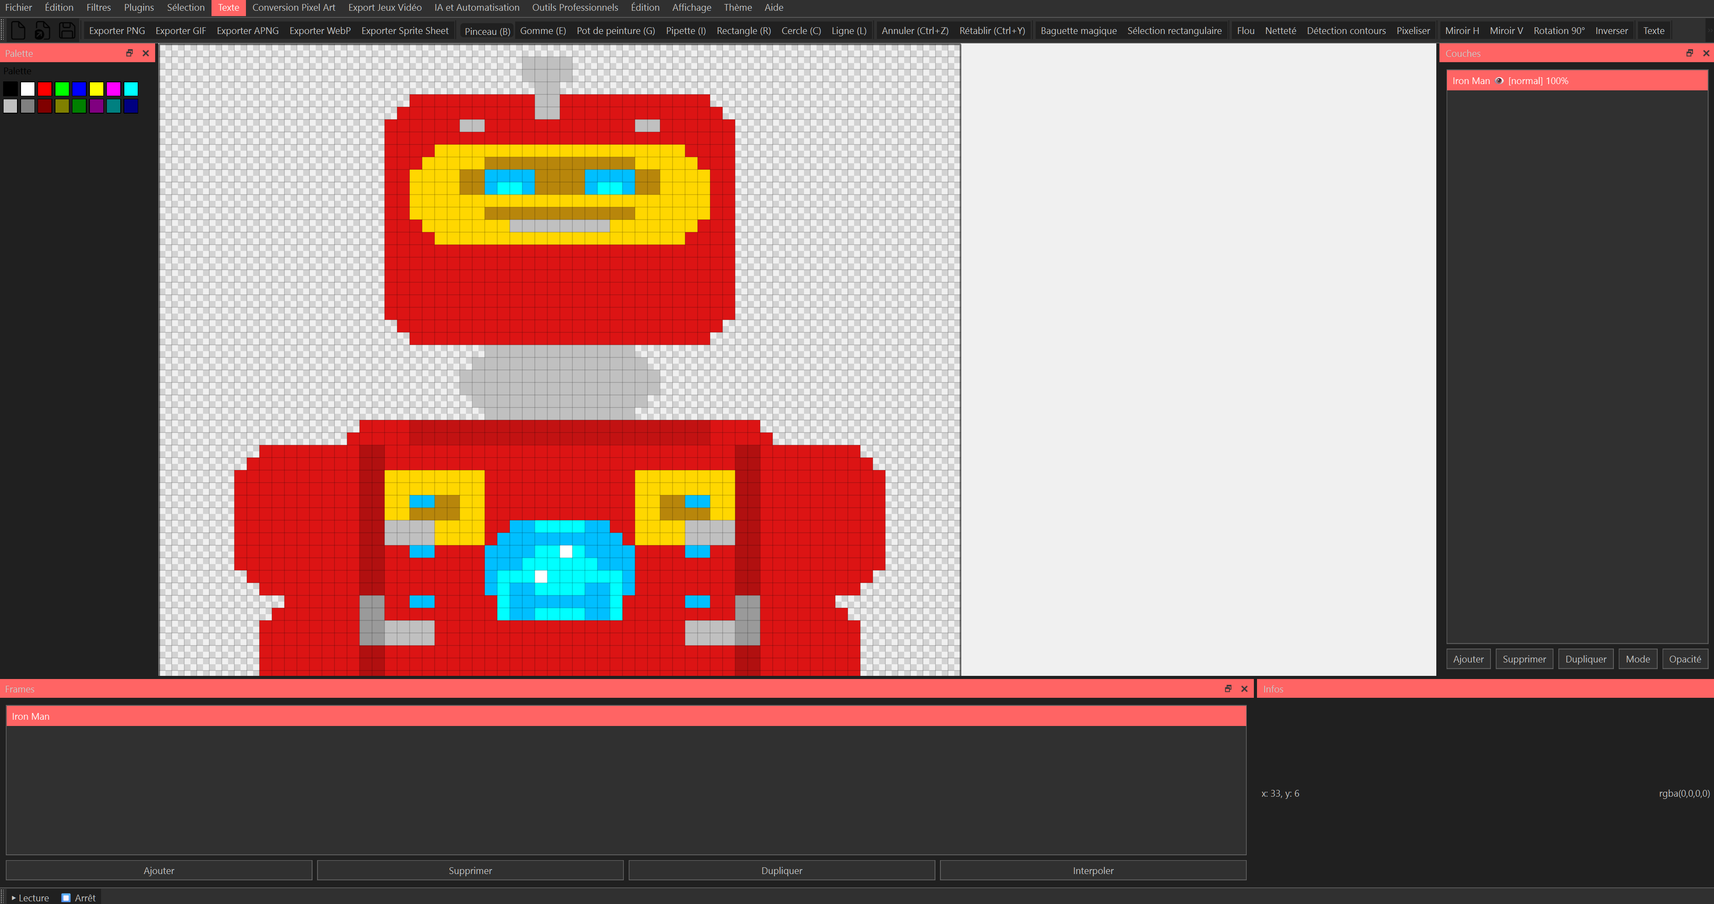
Task: Choose the Pot de peinture tool
Action: pyautogui.click(x=615, y=30)
